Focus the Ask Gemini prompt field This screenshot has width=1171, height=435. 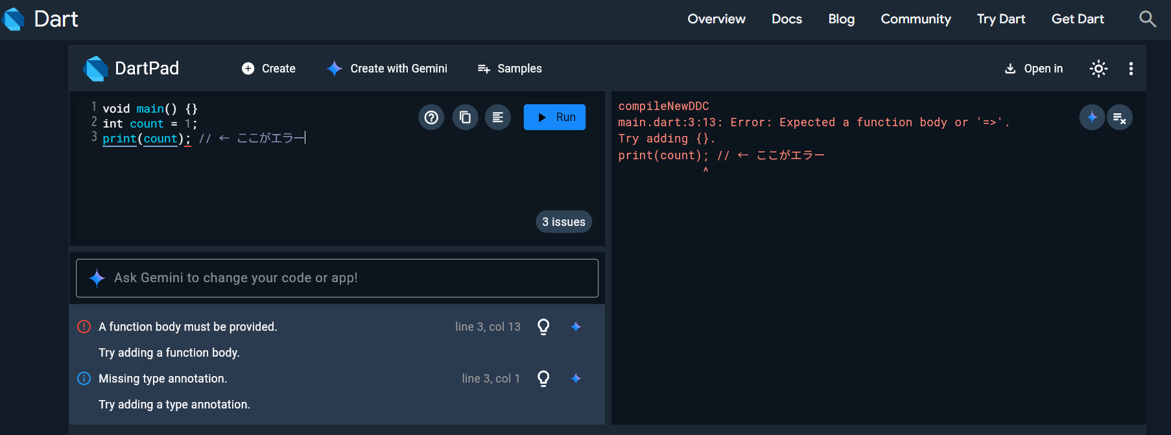(337, 278)
